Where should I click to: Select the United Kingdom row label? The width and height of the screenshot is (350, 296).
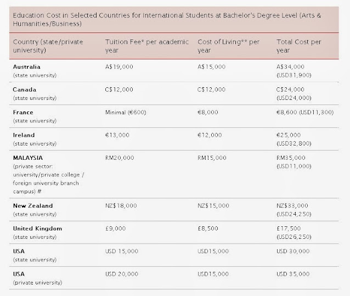pyautogui.click(x=37, y=227)
